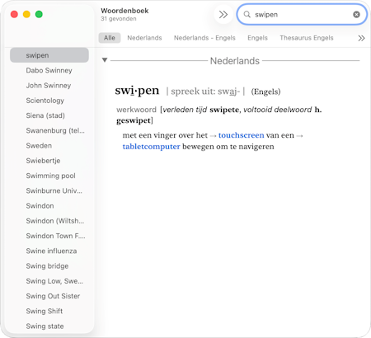Open the Swinburne Univ... entry
The image size is (371, 338).
tap(49, 190)
